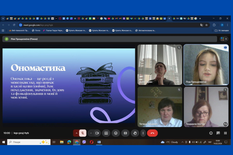Open Word from the Windows taskbar
Viewport: 233px width, 155px height.
(99, 142)
